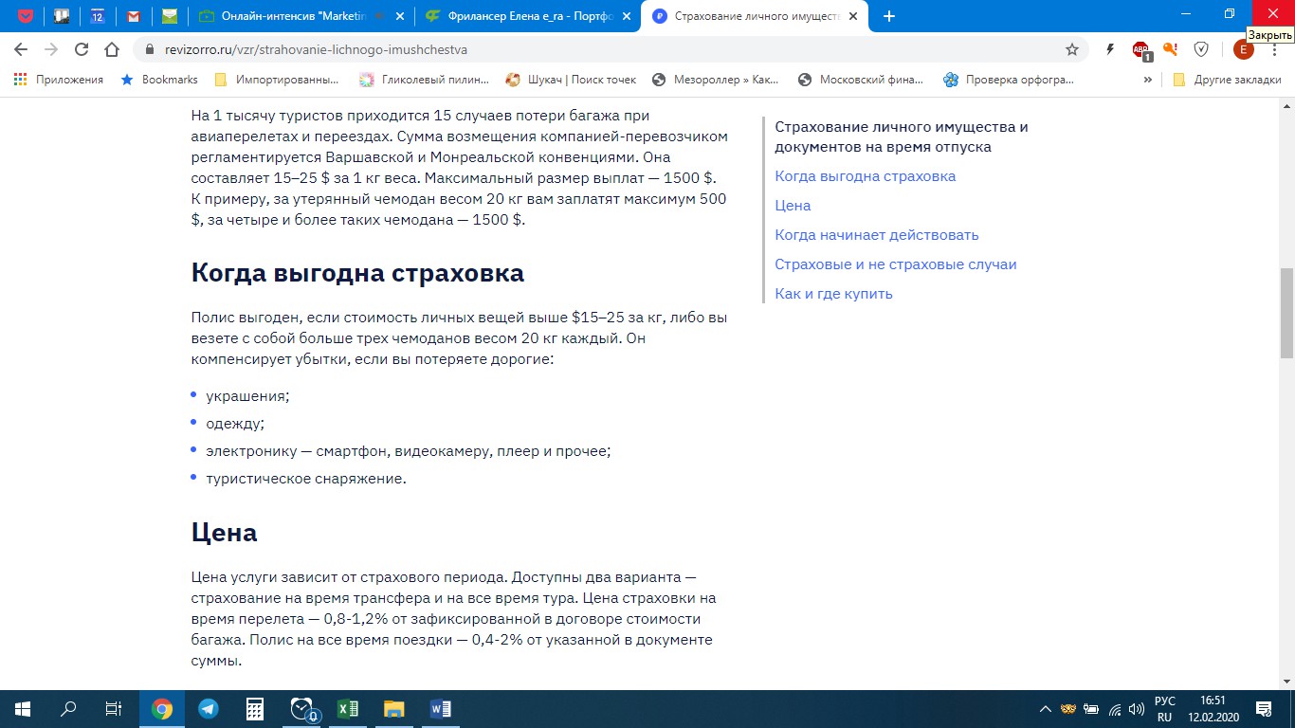1295x728 pixels.
Task: Open the Windows Start menu
Action: click(x=23, y=708)
